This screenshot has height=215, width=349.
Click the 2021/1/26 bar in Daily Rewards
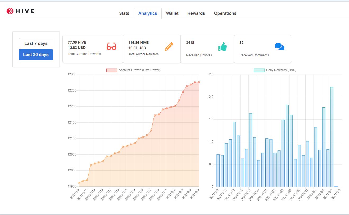[x=287, y=146]
